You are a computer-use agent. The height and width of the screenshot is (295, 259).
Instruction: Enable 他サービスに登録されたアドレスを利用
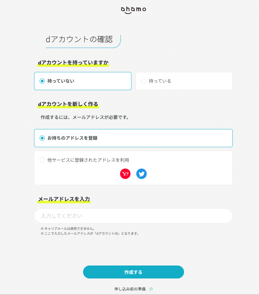pos(42,160)
